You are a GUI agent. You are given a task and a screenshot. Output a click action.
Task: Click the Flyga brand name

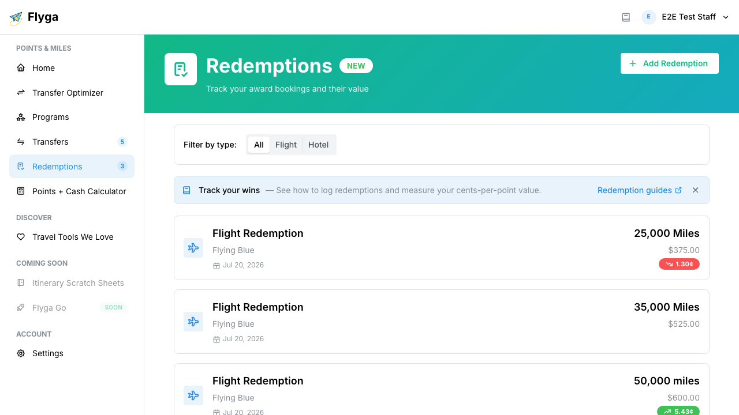43,17
